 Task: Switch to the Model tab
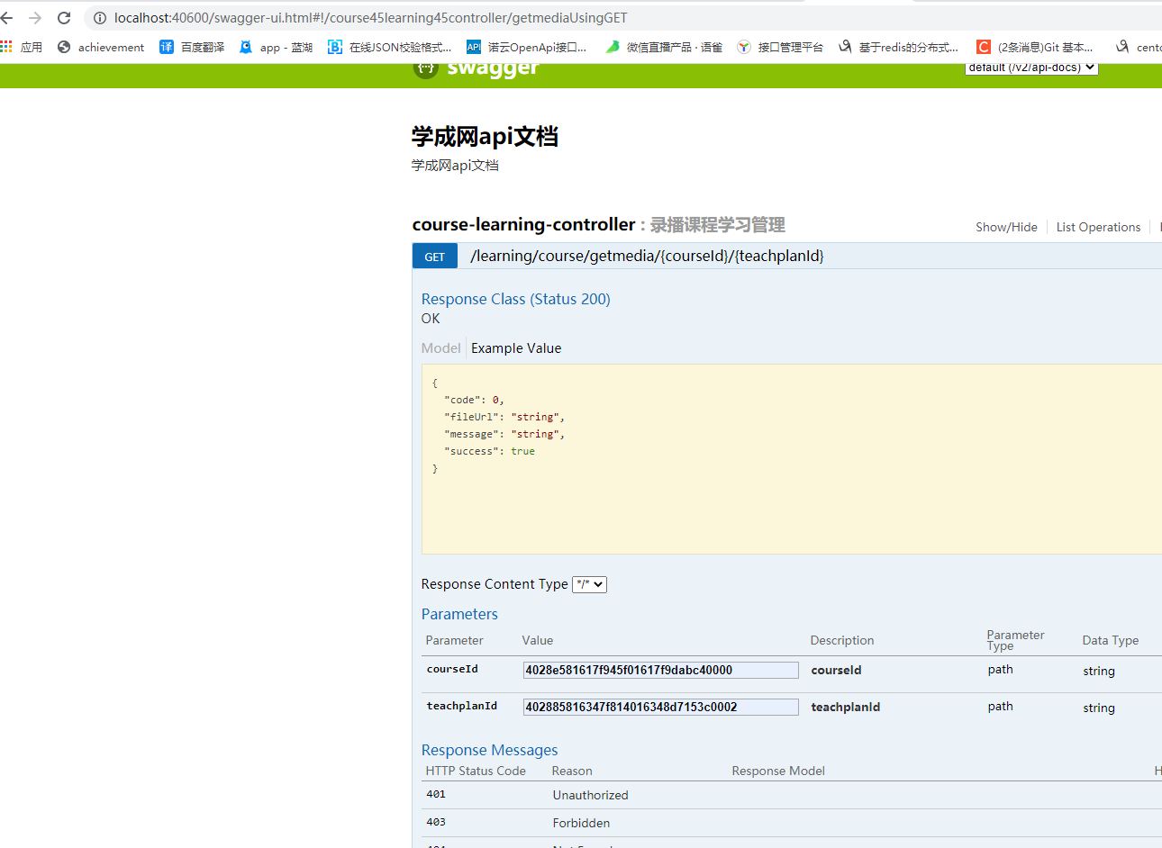(x=441, y=348)
